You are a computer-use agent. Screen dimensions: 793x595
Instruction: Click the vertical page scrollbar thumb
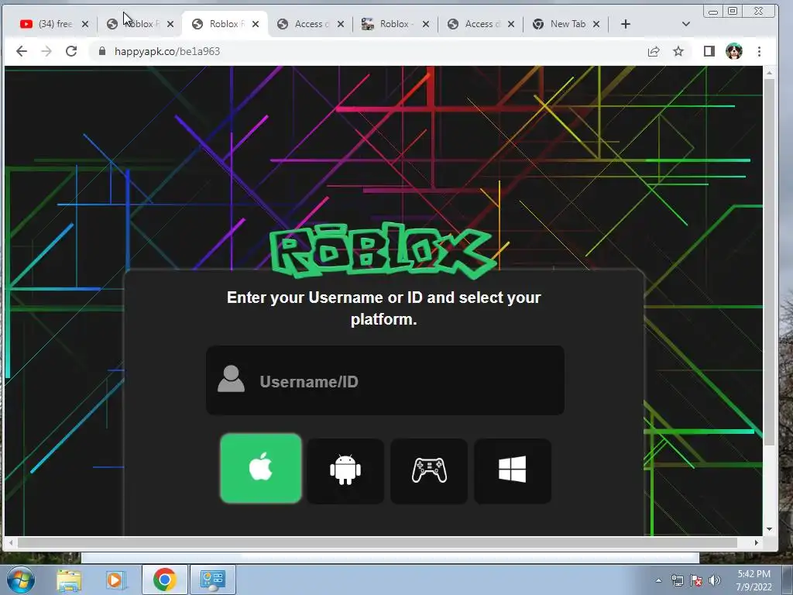coord(769,262)
